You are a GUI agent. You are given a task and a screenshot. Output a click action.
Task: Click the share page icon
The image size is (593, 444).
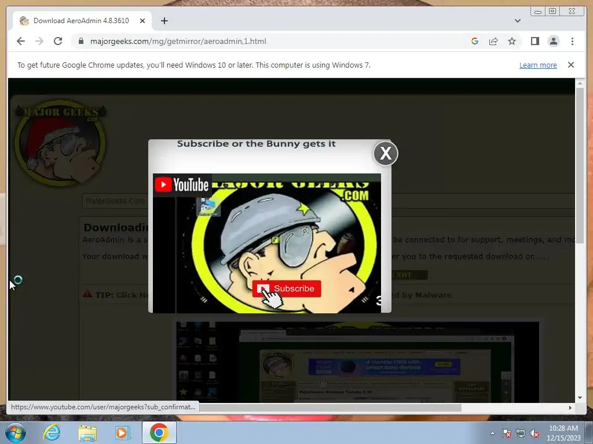coord(493,41)
